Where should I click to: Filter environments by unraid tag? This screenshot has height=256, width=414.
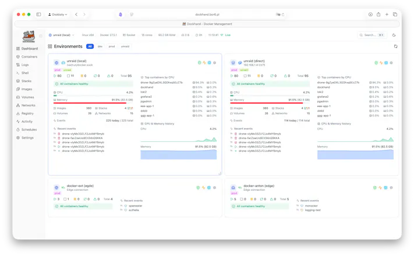pyautogui.click(x=125, y=47)
